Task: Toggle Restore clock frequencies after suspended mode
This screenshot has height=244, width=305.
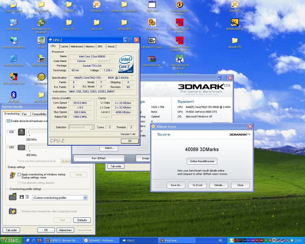Action: 19,211
